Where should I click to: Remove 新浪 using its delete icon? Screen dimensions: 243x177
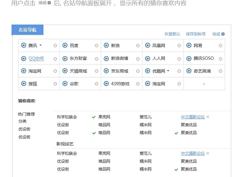(138, 45)
